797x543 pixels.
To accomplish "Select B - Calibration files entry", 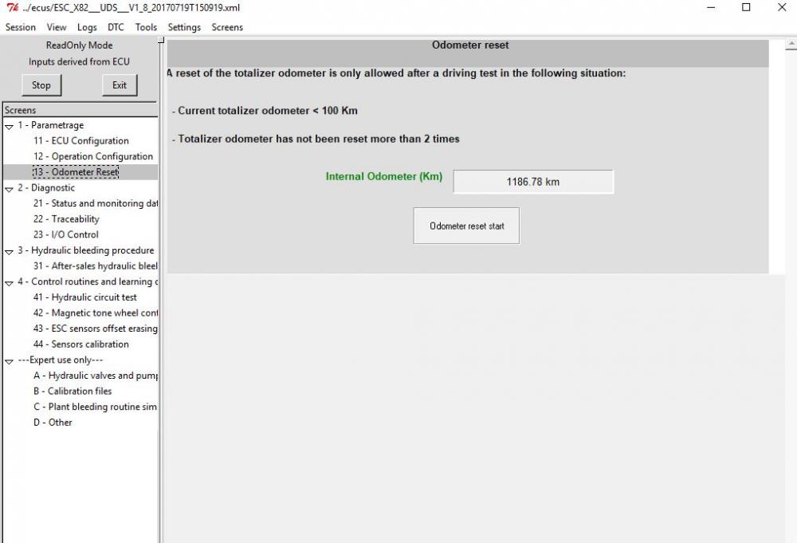I will pos(73,391).
